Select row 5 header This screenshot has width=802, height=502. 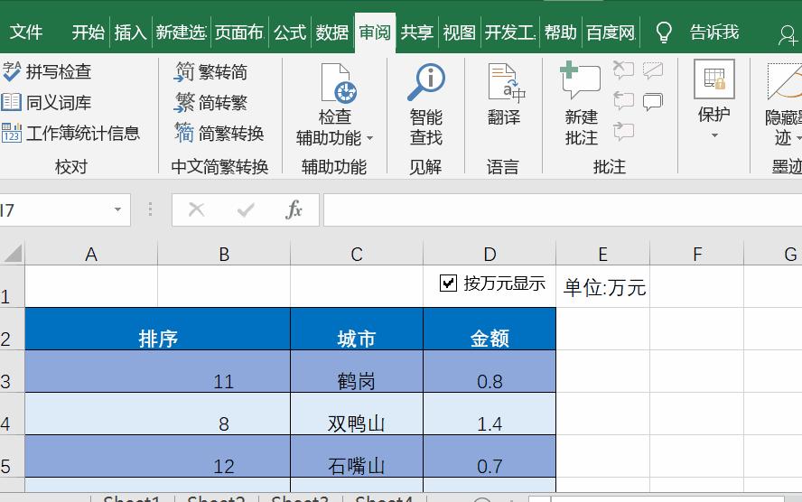coord(12,457)
